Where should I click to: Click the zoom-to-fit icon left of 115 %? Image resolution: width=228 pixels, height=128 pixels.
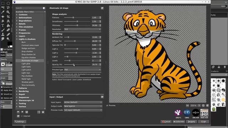coord(187,106)
